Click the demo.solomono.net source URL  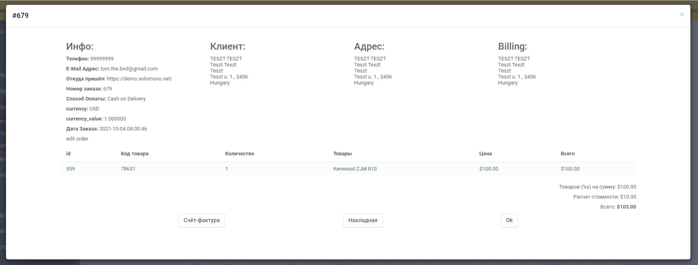click(139, 79)
